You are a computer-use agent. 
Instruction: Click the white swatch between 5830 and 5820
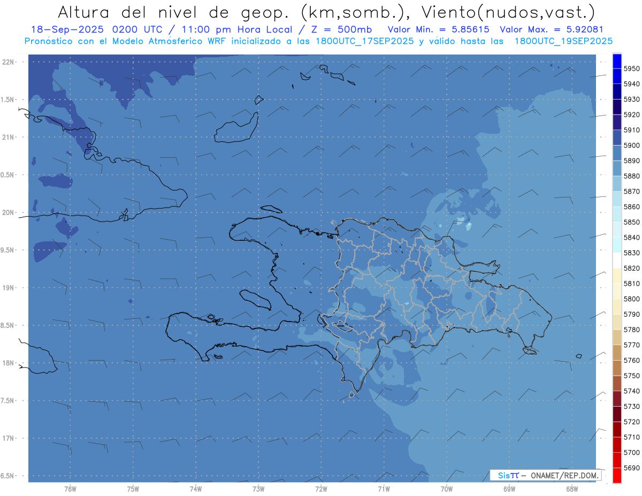coord(617,261)
